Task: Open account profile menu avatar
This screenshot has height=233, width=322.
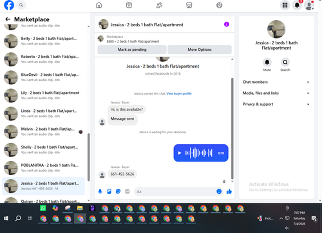Action: [x=309, y=5]
